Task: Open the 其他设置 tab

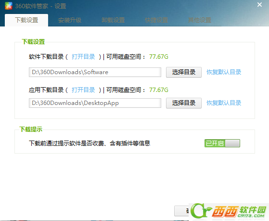Action: (x=200, y=20)
